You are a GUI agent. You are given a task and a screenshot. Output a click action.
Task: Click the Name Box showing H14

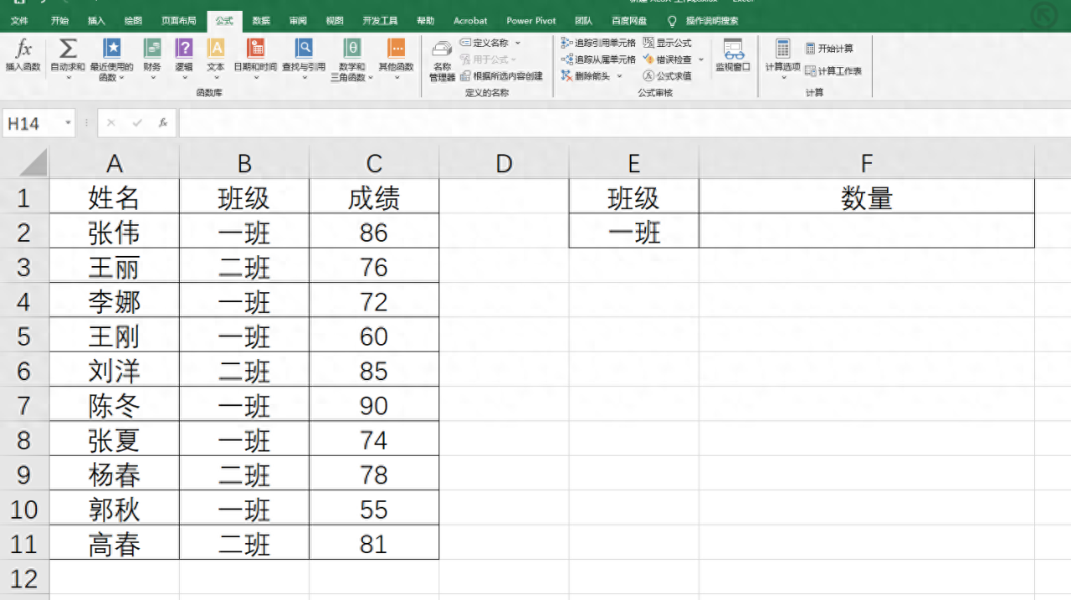tap(31, 124)
